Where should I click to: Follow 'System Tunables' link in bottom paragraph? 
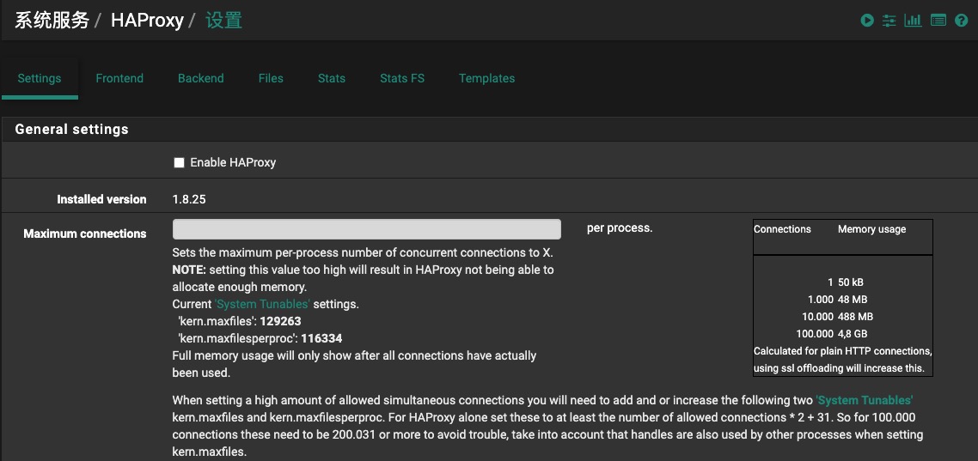(864, 400)
